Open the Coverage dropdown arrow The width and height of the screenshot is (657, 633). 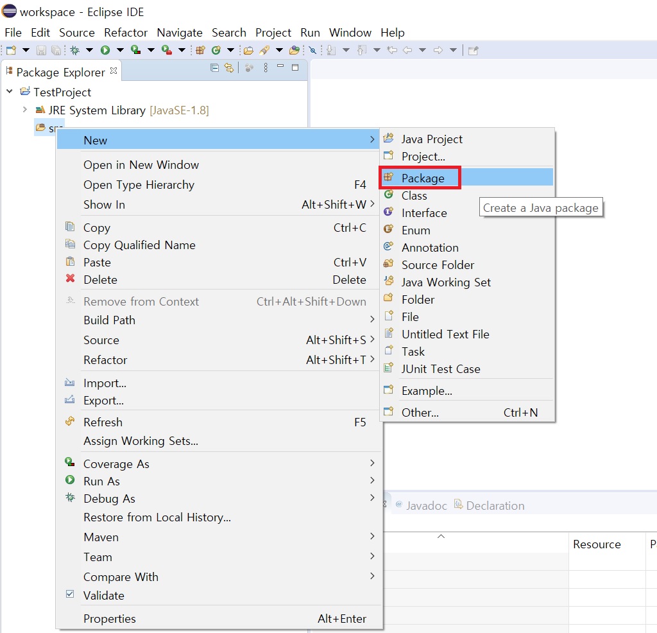[151, 50]
